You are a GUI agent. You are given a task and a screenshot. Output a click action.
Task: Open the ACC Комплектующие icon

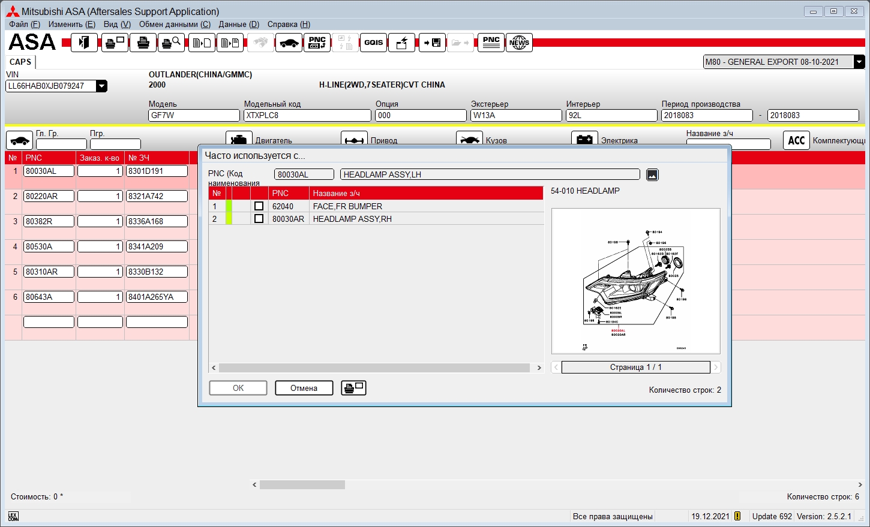[x=796, y=140]
